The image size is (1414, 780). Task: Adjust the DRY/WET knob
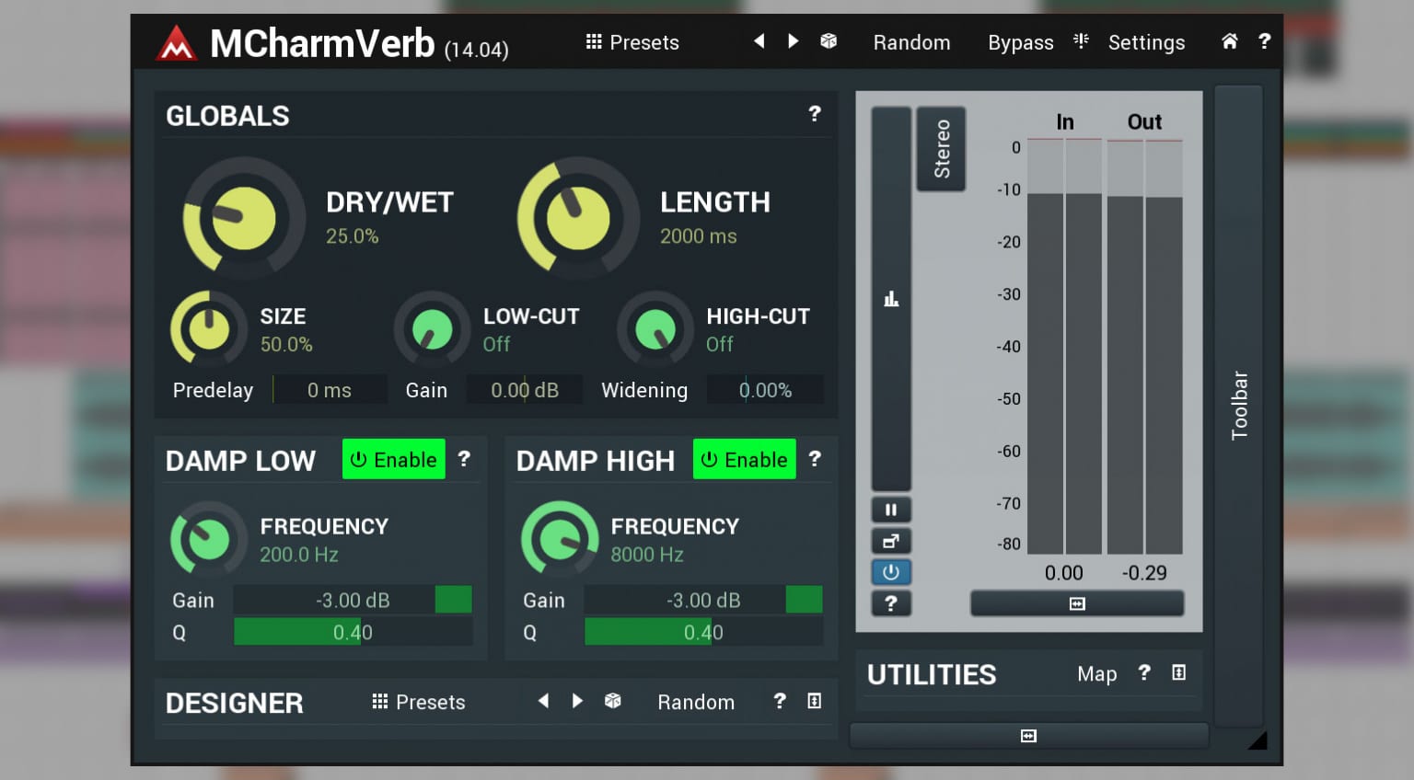click(243, 217)
